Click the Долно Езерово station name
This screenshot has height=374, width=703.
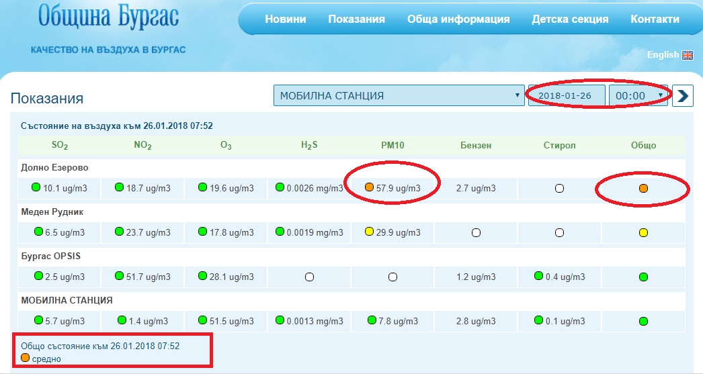(54, 167)
